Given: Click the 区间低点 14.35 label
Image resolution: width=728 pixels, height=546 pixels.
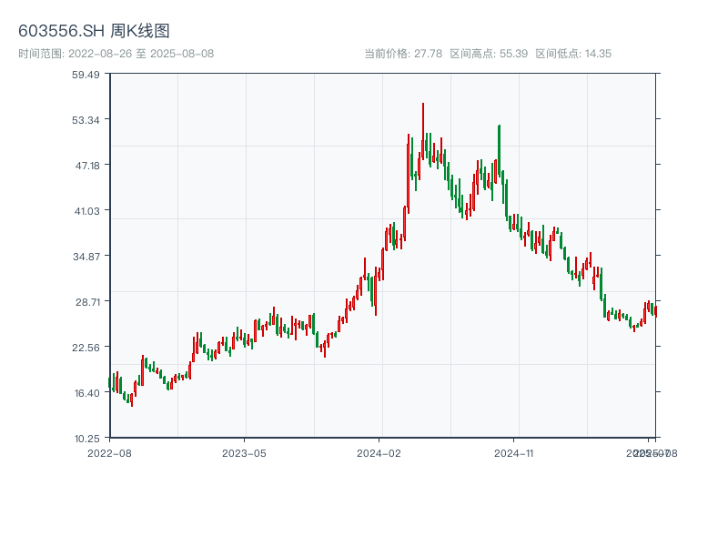Looking at the screenshot, I should [573, 54].
